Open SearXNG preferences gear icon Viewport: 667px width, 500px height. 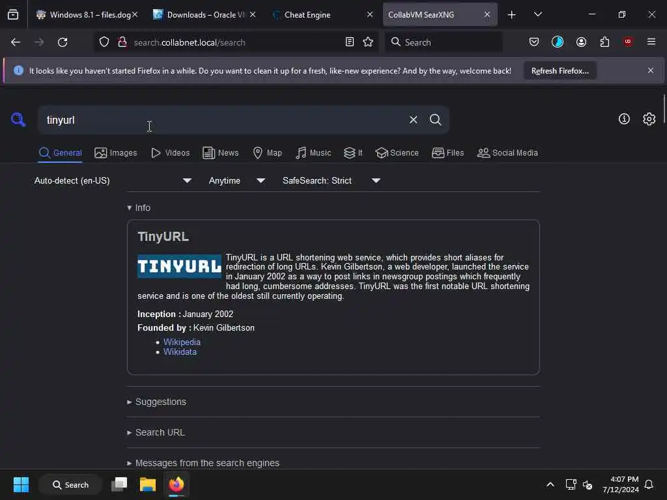(x=649, y=119)
